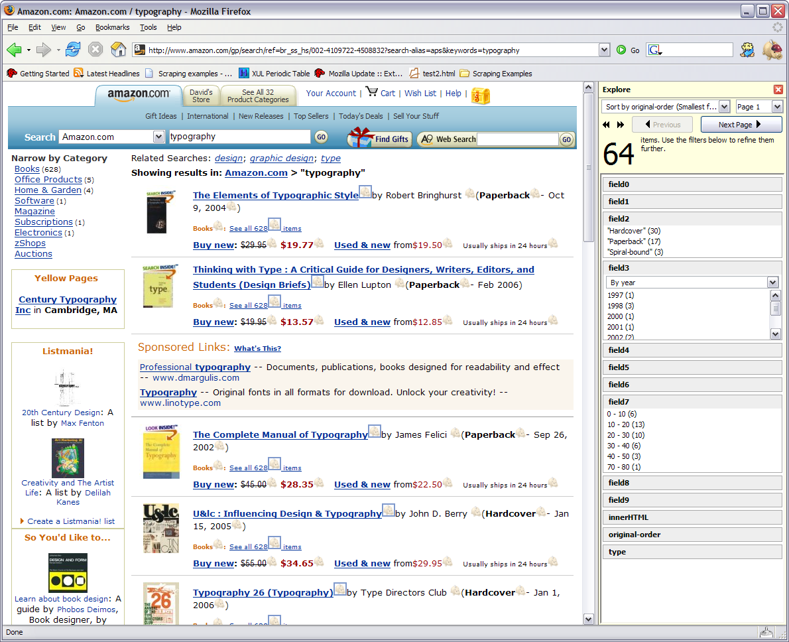The width and height of the screenshot is (789, 642).
Task: Click the Home toolbar icon
Action: point(118,50)
